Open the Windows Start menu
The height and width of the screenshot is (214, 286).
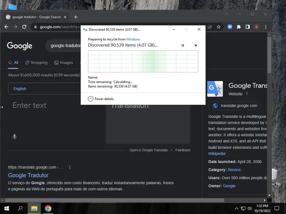pyautogui.click(x=7, y=208)
